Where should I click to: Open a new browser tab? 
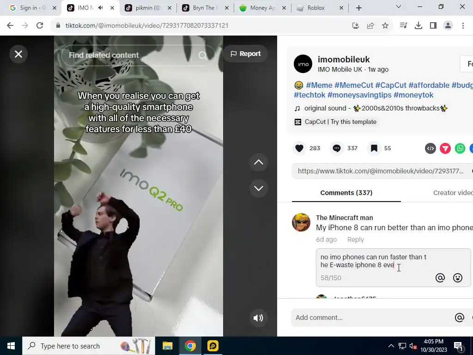point(358,8)
